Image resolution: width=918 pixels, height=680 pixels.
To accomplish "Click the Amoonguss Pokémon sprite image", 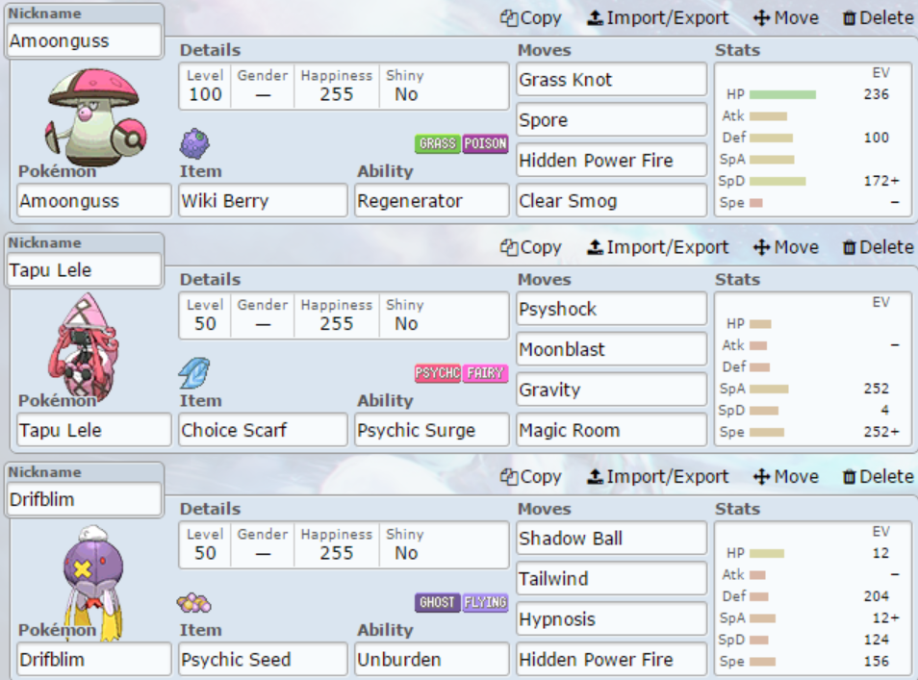I will tap(95, 117).
